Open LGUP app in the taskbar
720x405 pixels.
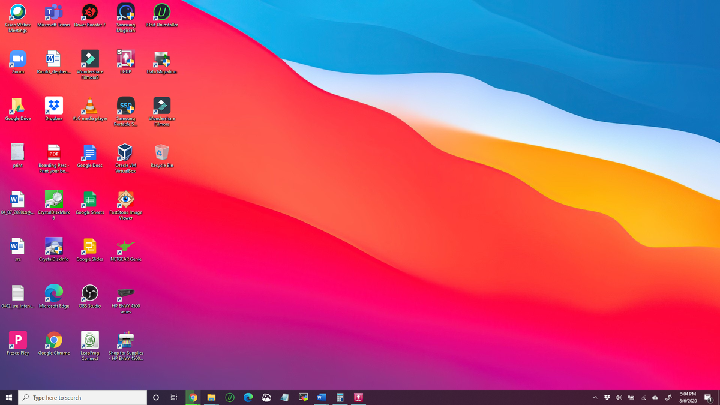[358, 397]
